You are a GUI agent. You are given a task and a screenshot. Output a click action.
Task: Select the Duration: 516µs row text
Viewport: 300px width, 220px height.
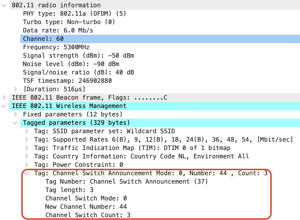pos(54,89)
